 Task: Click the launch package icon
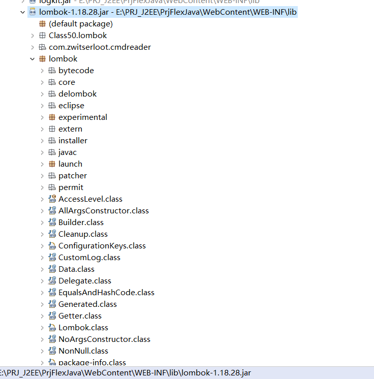click(x=52, y=164)
